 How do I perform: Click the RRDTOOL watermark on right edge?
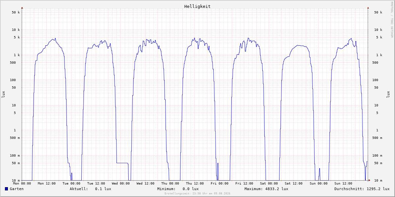click(392, 19)
